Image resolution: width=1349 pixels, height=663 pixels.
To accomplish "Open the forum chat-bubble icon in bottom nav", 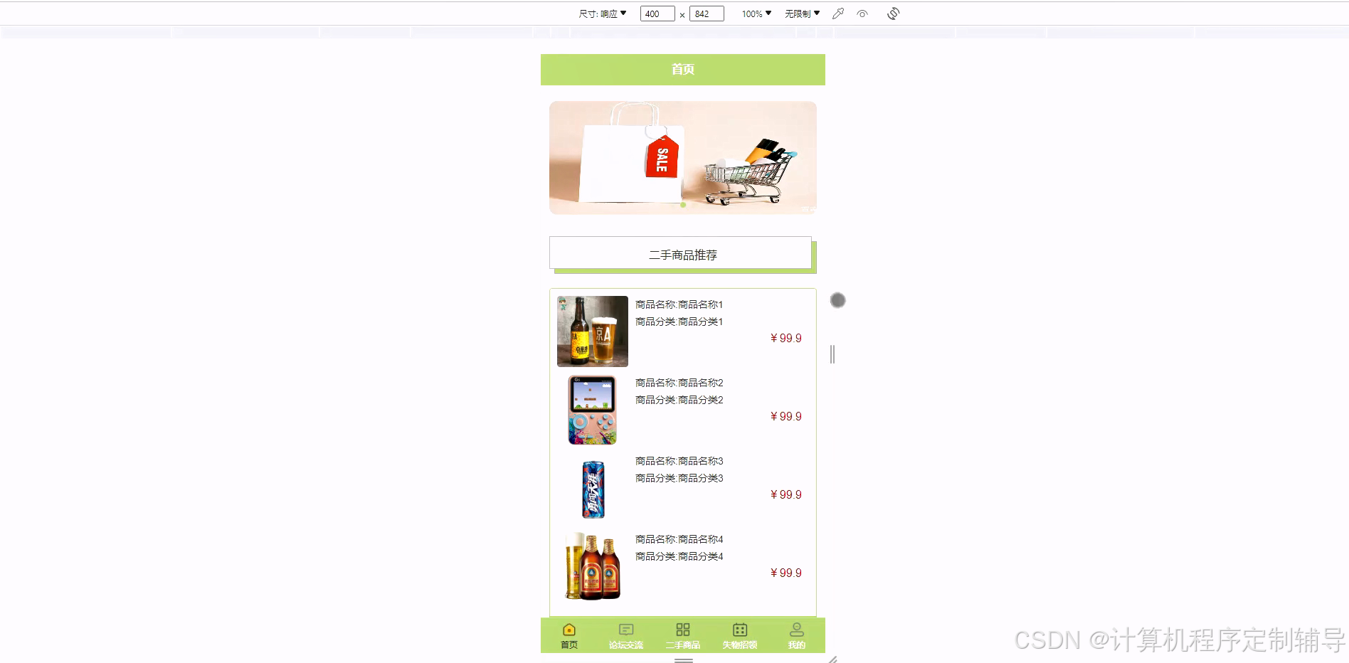I will (x=625, y=629).
